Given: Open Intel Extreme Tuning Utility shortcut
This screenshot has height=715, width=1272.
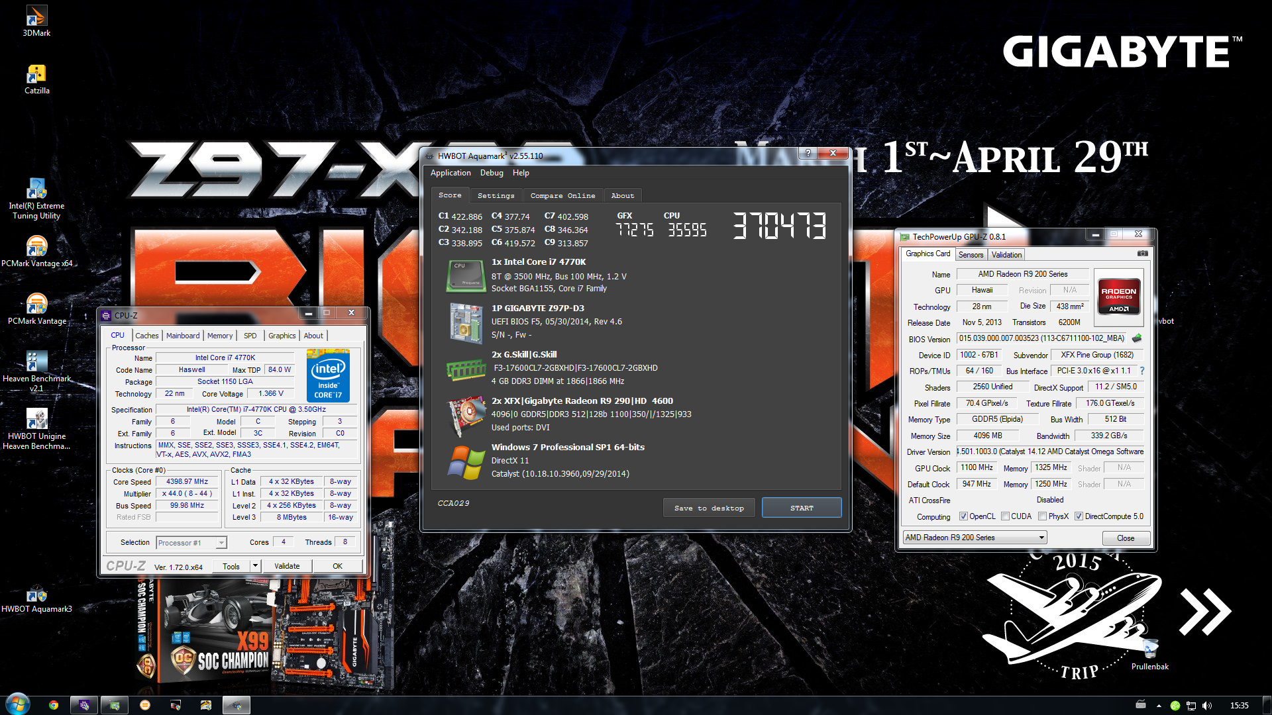Looking at the screenshot, I should pos(36,199).
